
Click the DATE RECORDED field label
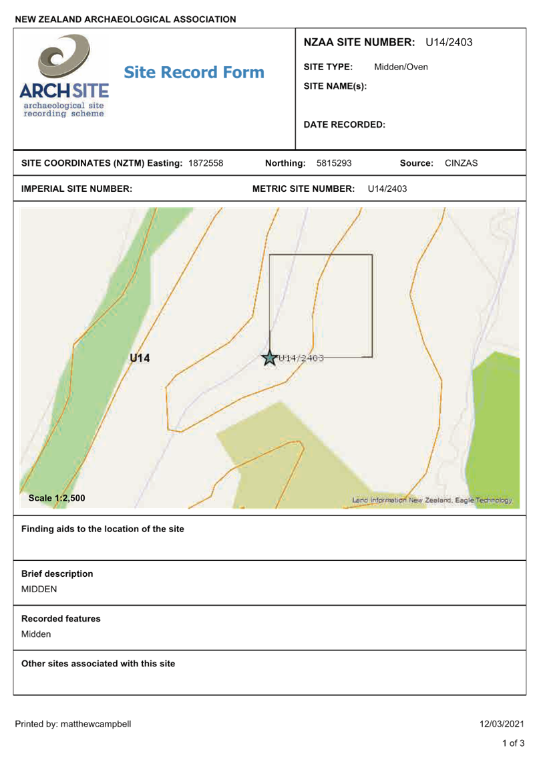click(x=344, y=124)
